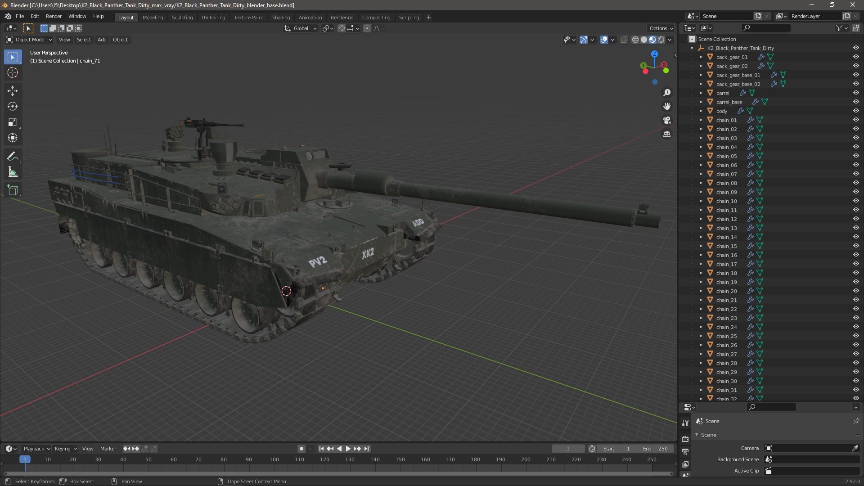
Task: Collapse K2_Black_Panther_Tank_Dirty collection
Action: 692,48
